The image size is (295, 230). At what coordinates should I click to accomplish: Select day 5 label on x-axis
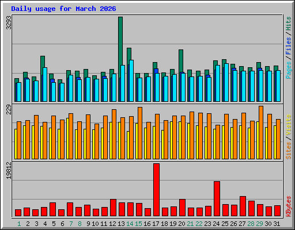[x=54, y=224]
